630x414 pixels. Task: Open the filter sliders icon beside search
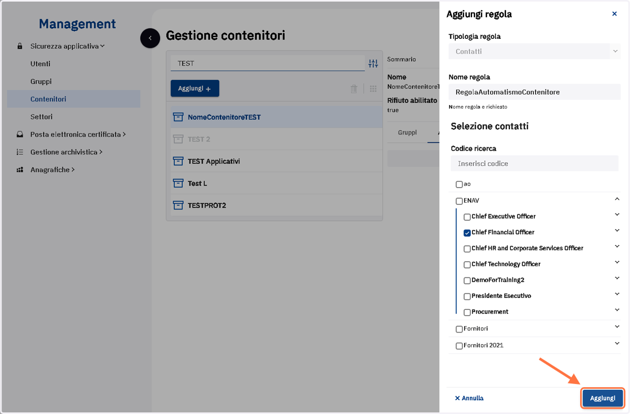[x=373, y=64]
